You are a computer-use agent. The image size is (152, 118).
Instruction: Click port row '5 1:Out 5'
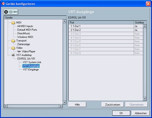(x=101, y=42)
